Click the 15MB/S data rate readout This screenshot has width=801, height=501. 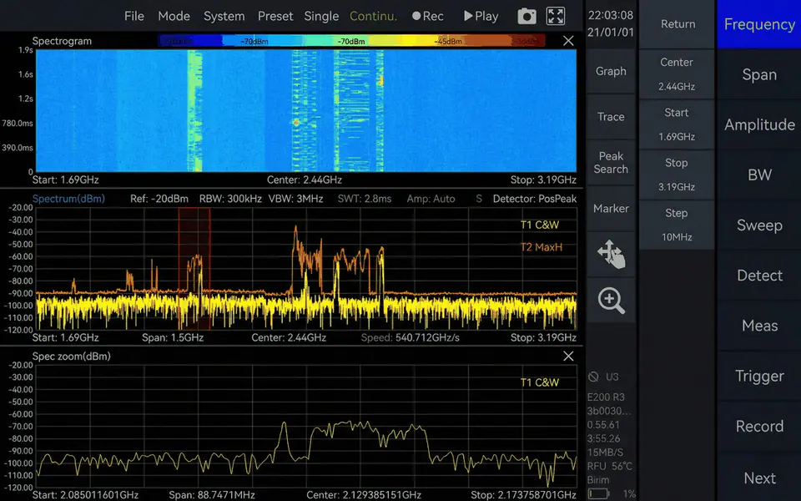(605, 453)
